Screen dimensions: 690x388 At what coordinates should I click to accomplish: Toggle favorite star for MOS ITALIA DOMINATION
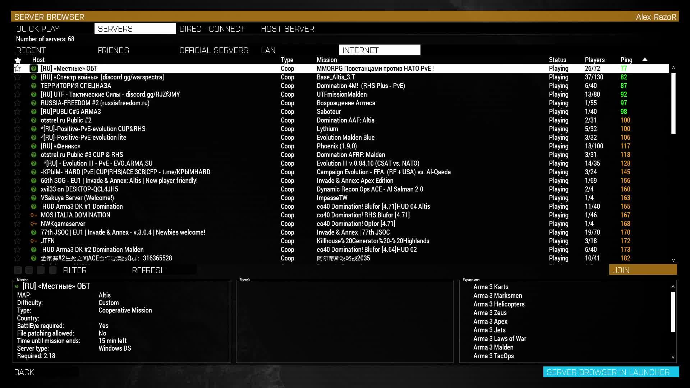point(17,215)
